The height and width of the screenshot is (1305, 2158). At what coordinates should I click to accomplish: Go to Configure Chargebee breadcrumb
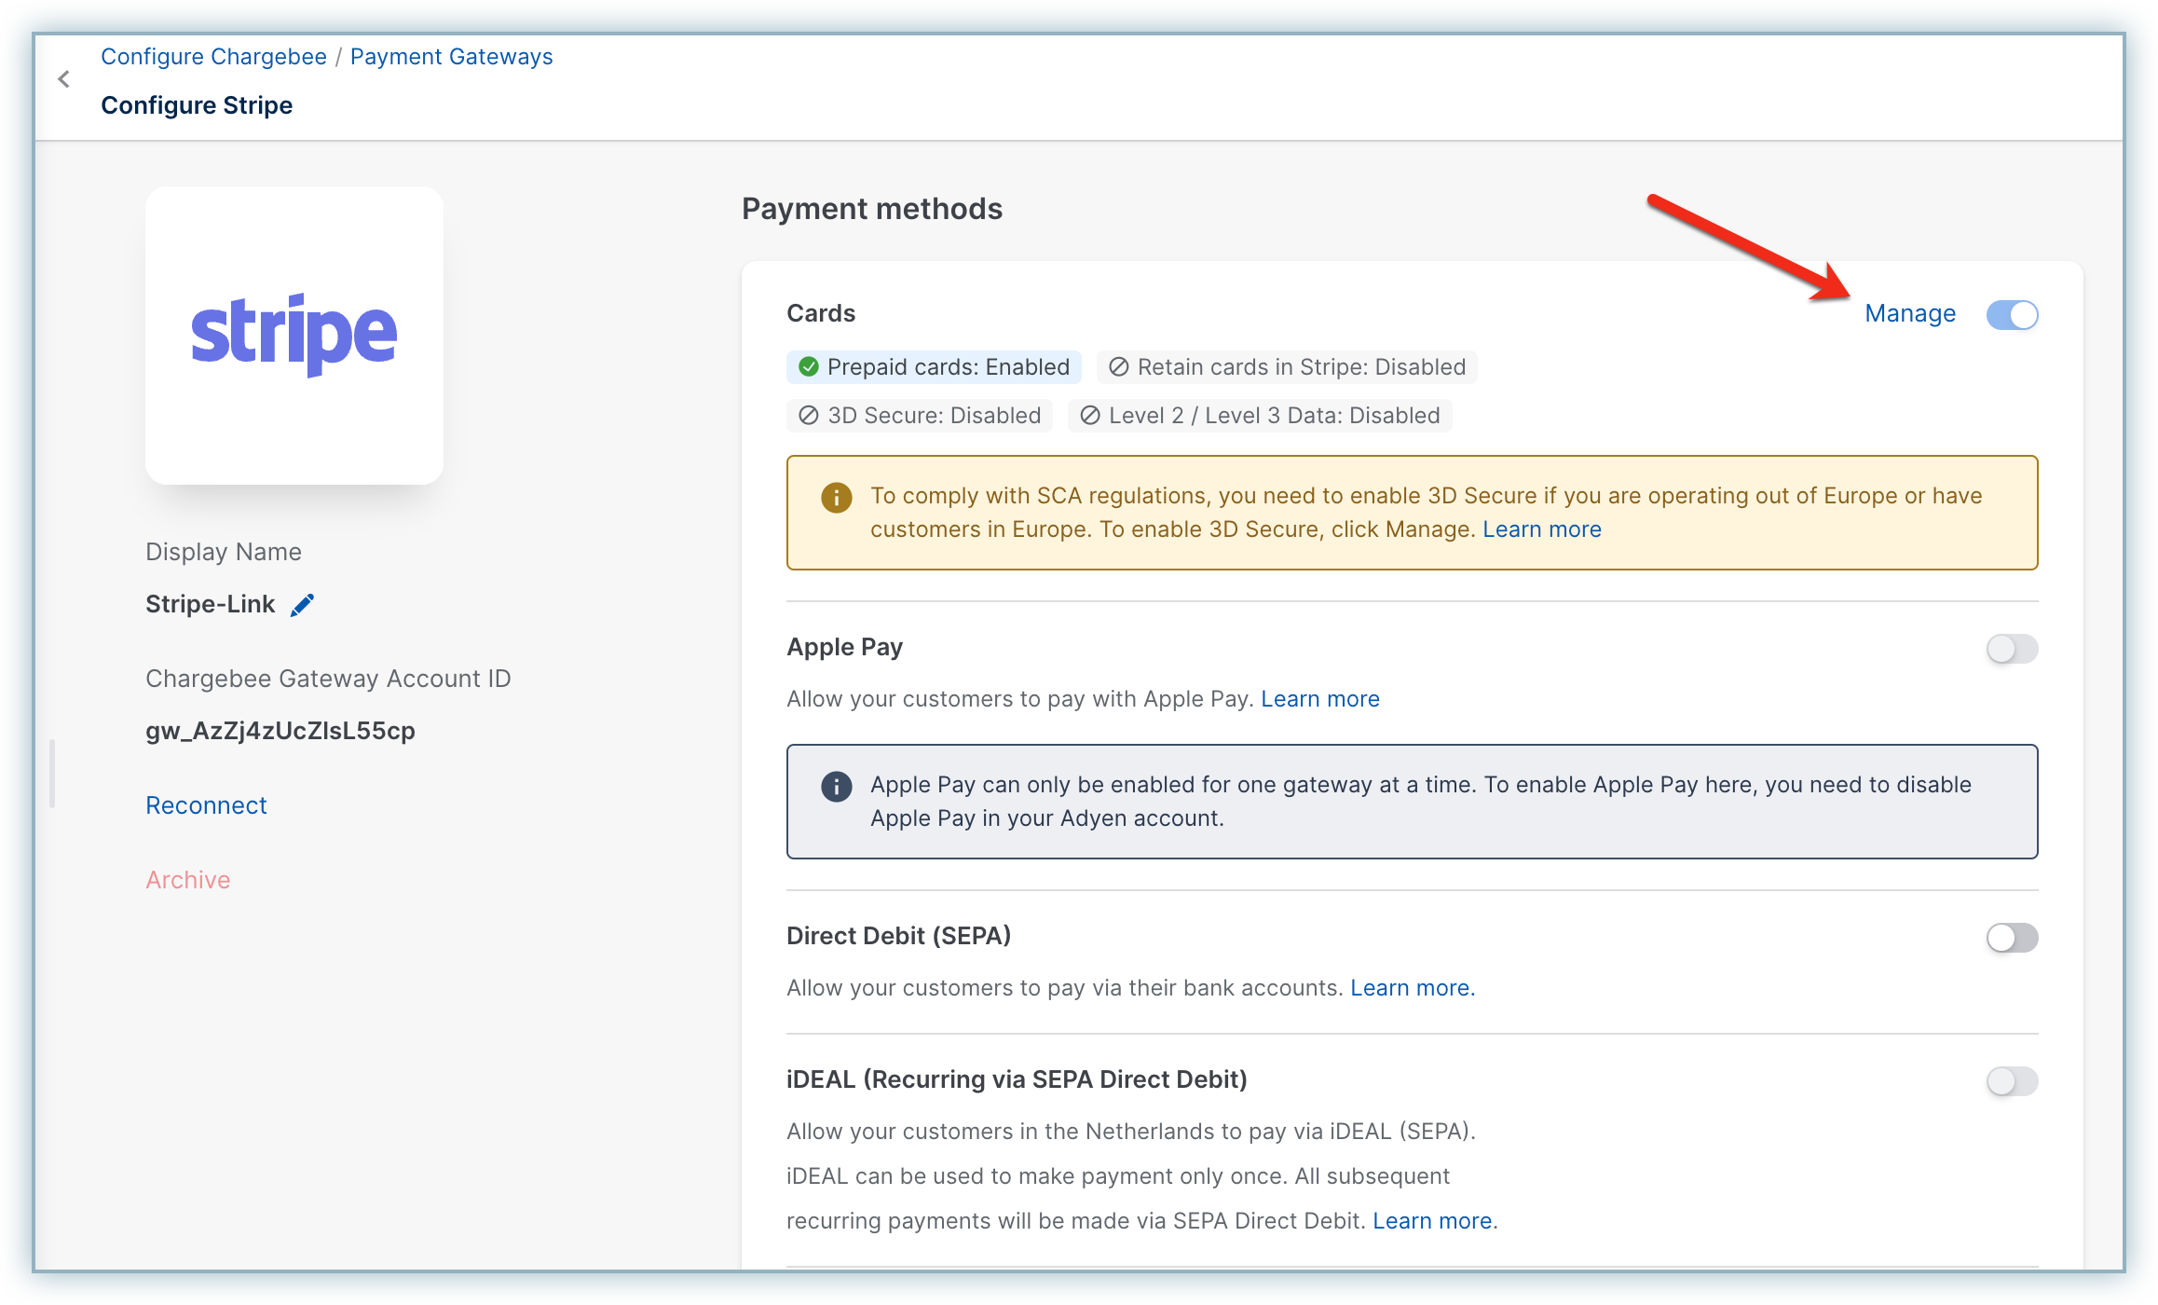point(213,57)
